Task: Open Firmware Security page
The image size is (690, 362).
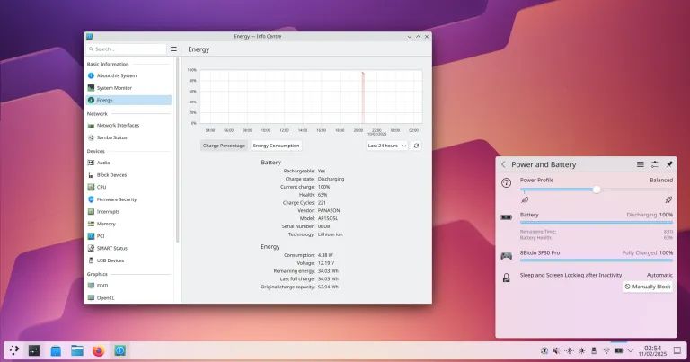Action: pyautogui.click(x=129, y=199)
